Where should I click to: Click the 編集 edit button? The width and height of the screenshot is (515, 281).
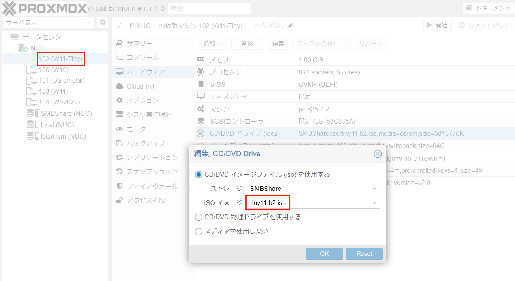pyautogui.click(x=278, y=44)
